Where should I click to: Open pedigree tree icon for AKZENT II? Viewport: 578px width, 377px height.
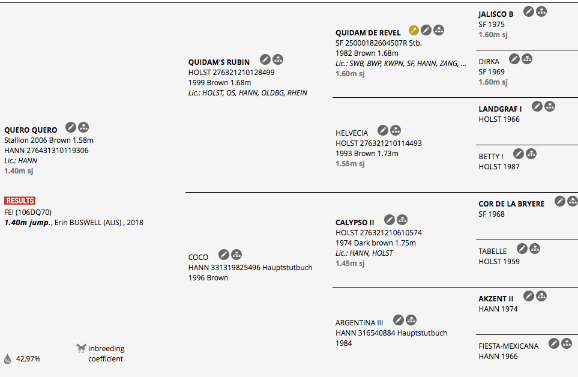click(x=541, y=297)
